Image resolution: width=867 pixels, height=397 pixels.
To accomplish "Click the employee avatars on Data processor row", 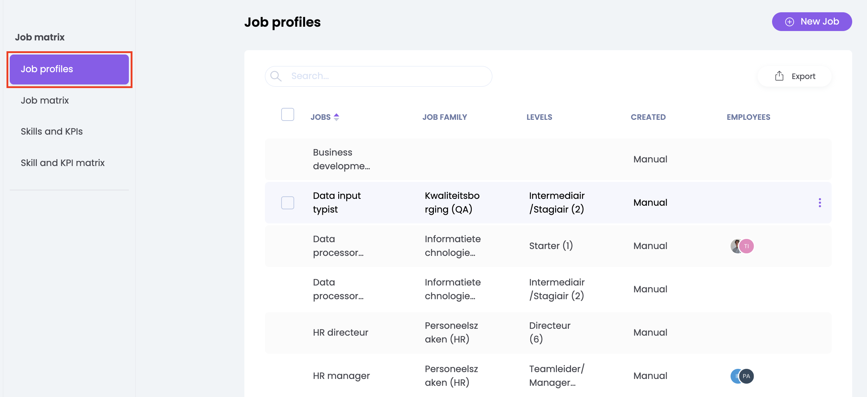I will coord(736,246).
